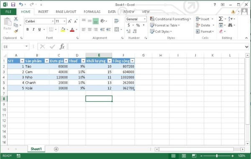
Task: Increase font size with large A icon
Action: 69,21
